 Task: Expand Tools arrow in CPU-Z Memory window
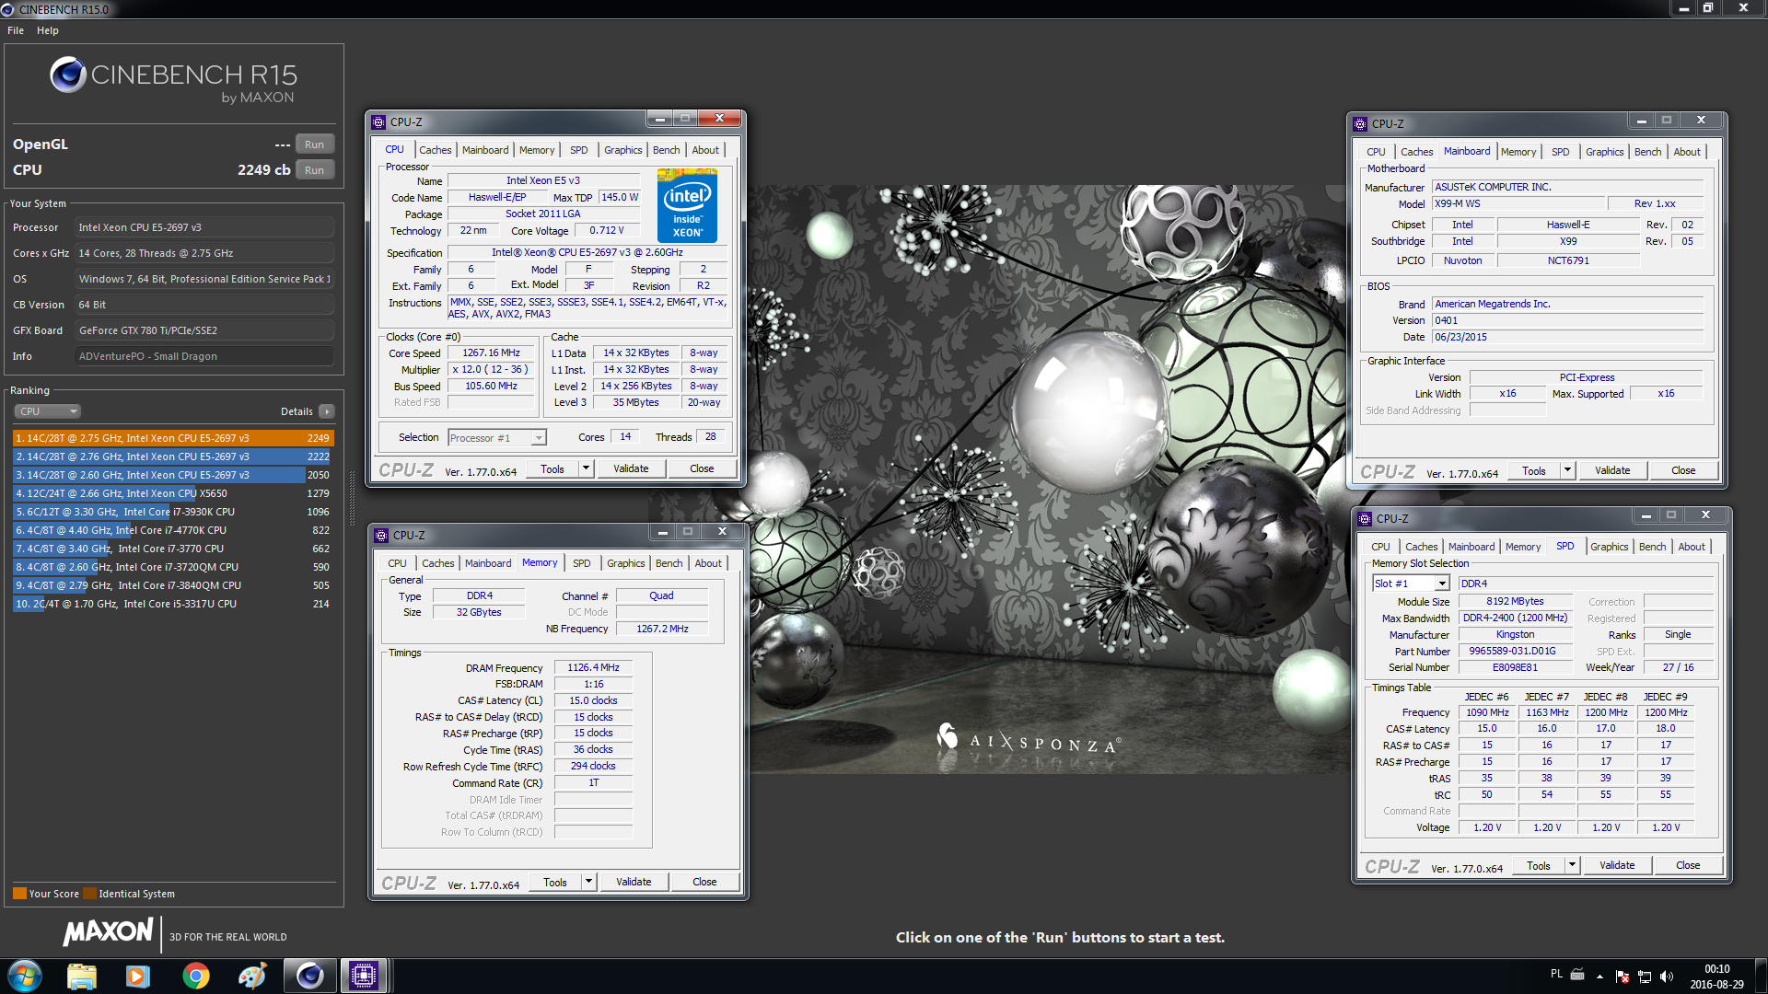pos(588,882)
